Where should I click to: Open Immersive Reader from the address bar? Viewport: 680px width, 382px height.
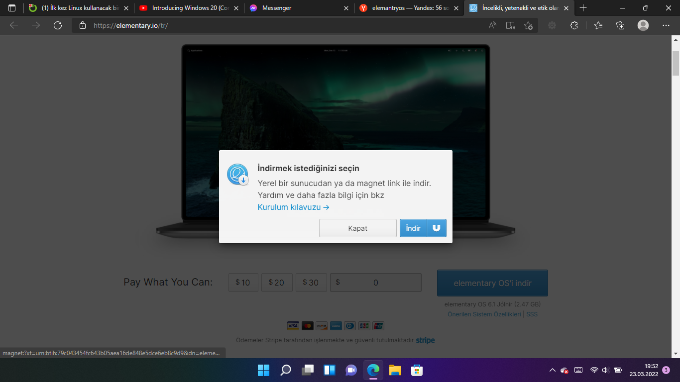coord(510,25)
